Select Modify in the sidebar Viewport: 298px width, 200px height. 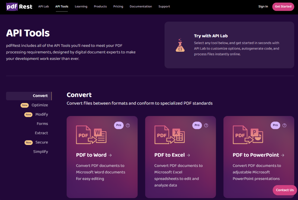click(x=42, y=114)
